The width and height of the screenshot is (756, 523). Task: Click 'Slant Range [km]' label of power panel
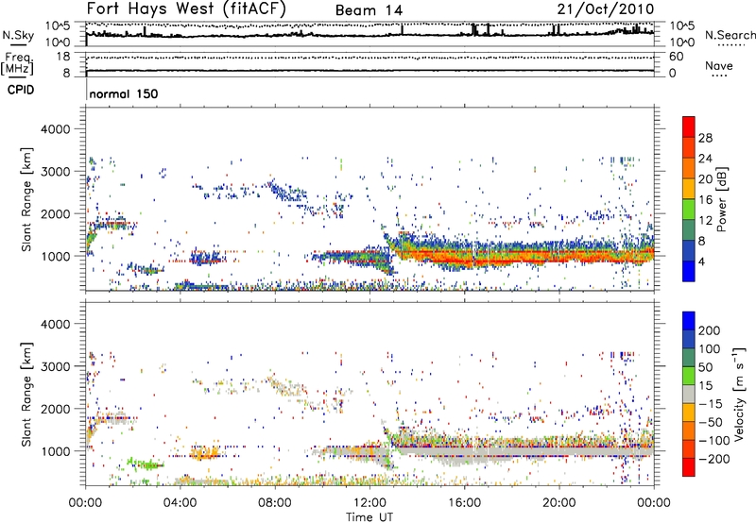26,199
